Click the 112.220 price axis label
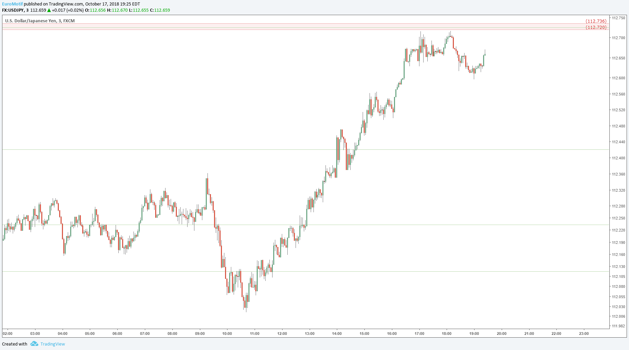The image size is (629, 350). (x=618, y=230)
